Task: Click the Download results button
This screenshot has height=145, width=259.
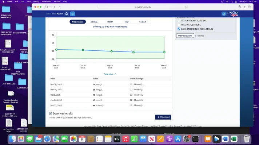Action: point(163,117)
